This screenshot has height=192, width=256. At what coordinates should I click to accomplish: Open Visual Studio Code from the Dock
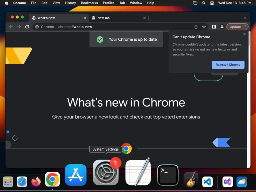(x=207, y=181)
